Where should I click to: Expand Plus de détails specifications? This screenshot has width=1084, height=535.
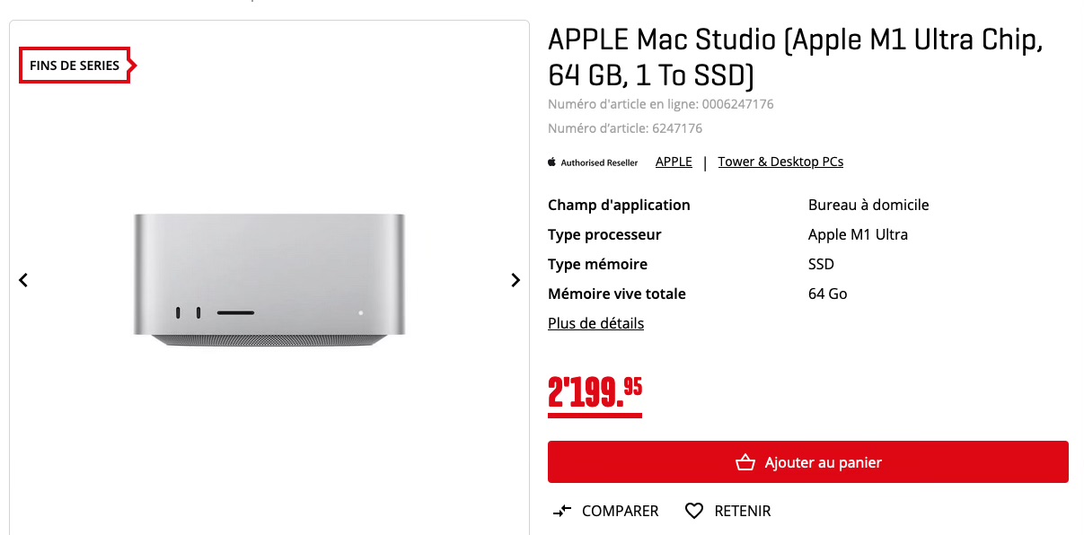click(x=595, y=323)
